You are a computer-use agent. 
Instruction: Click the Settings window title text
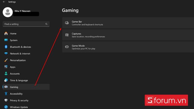(12, 2)
